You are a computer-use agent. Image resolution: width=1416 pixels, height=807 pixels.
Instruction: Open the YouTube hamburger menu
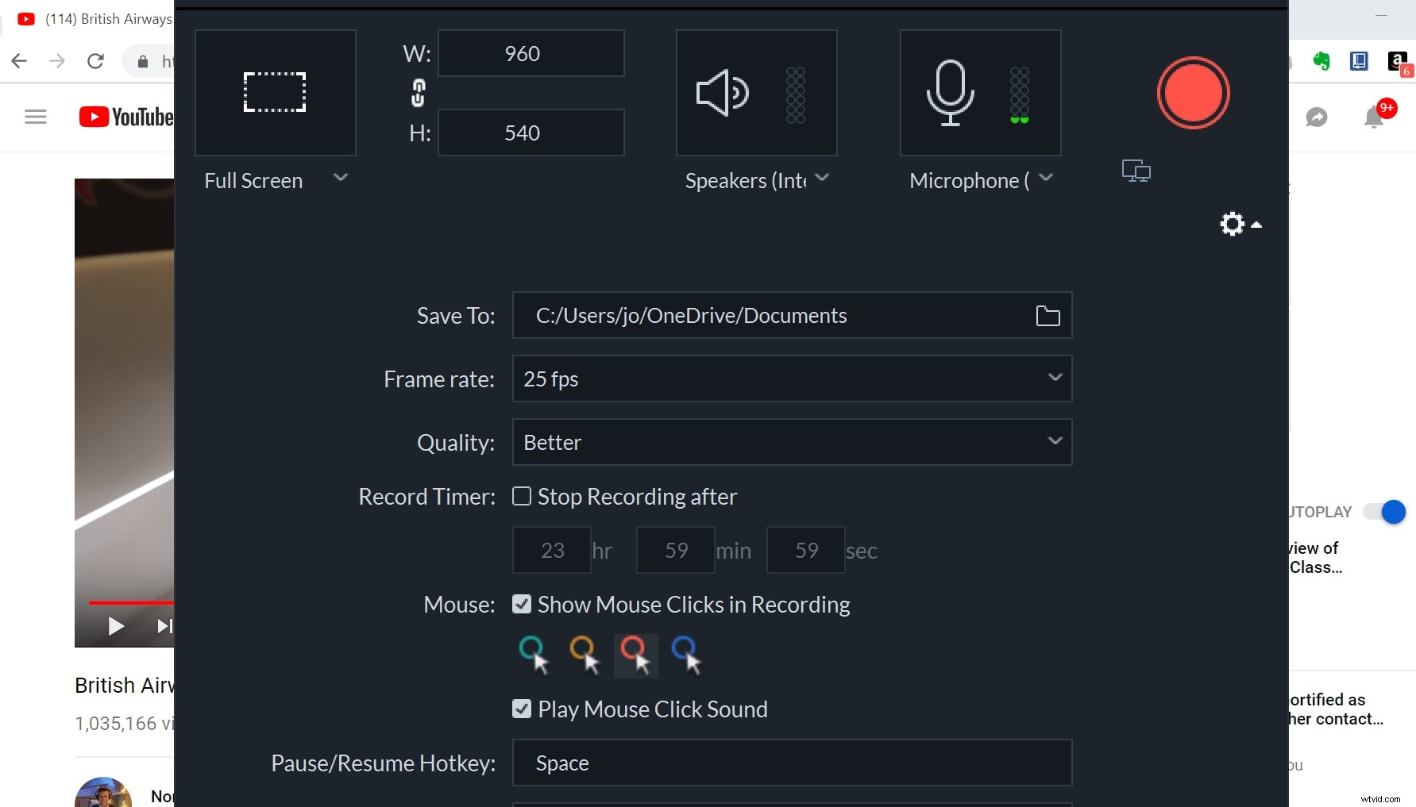tap(35, 117)
